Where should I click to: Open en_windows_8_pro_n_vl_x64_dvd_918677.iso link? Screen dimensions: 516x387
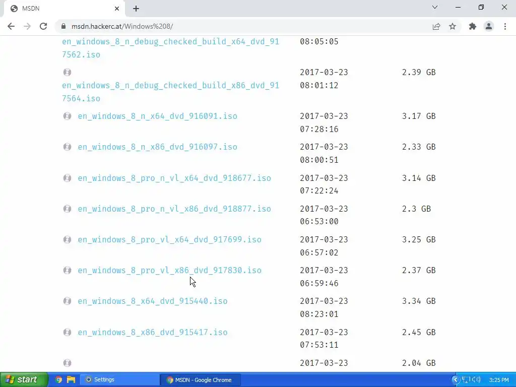click(x=174, y=178)
